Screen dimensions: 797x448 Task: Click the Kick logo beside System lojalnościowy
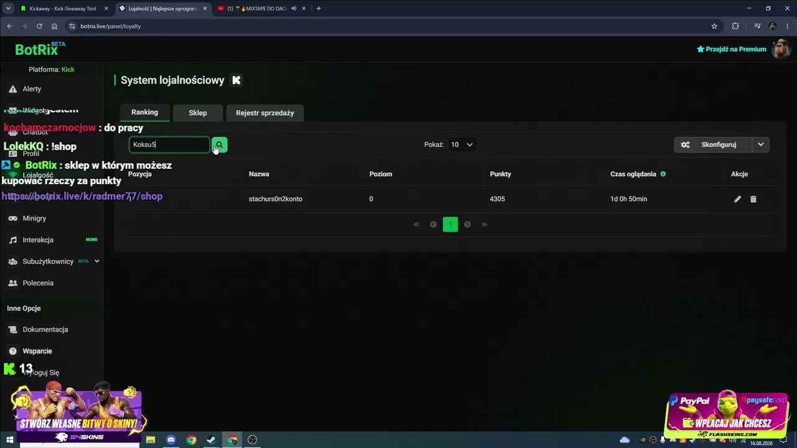point(236,80)
